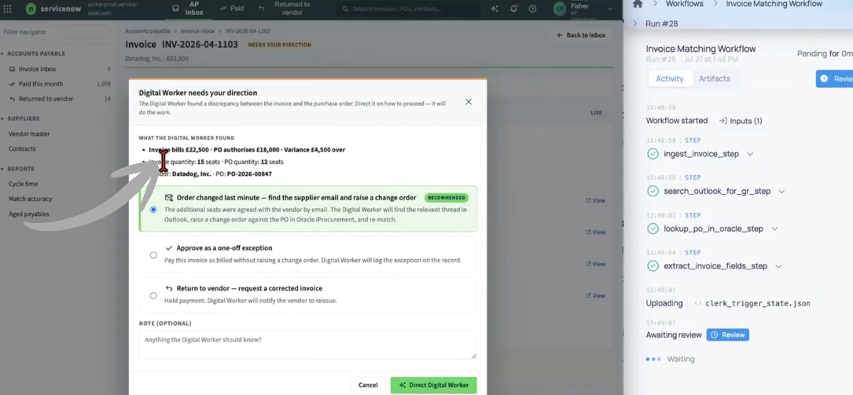
Task: Click the green ServiceNow logo icon
Action: tap(31, 9)
